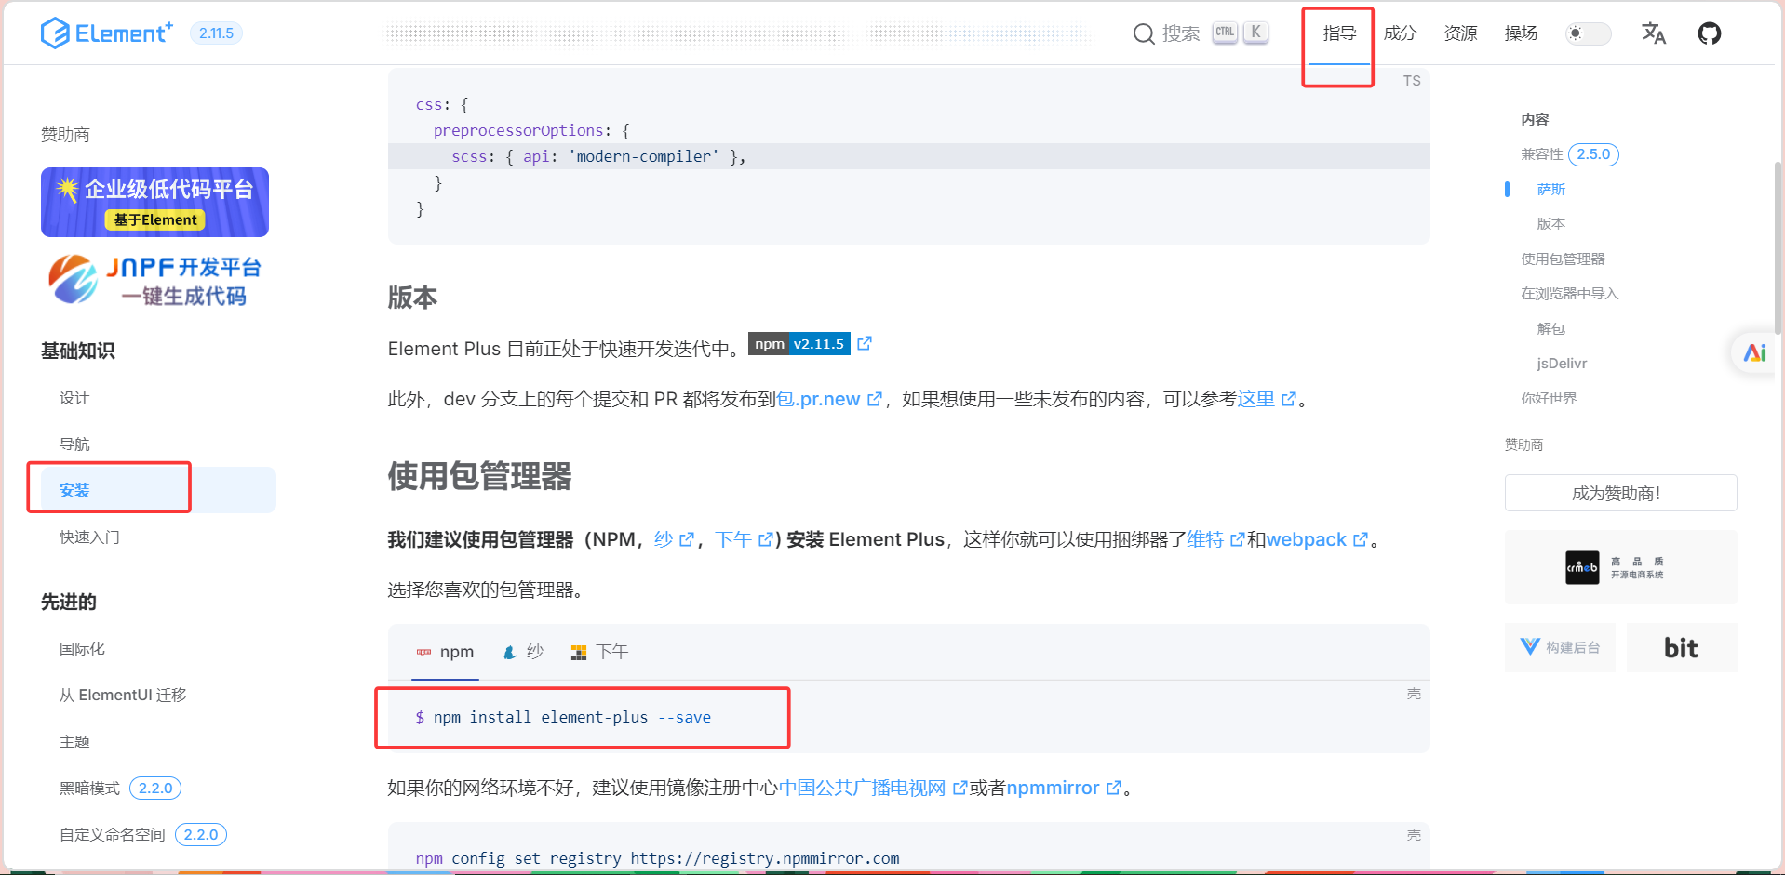This screenshot has width=1785, height=875.
Task: Jump to 解包 in contents
Action: pyautogui.click(x=1550, y=328)
